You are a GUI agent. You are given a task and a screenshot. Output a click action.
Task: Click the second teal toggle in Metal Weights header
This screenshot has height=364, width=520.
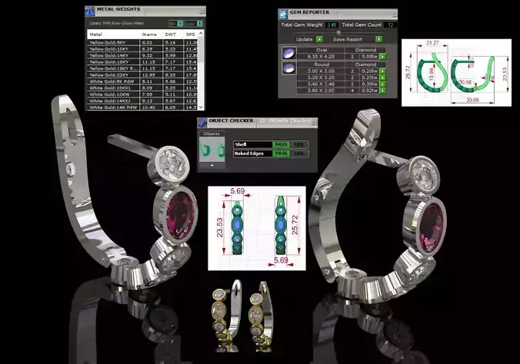(x=200, y=24)
